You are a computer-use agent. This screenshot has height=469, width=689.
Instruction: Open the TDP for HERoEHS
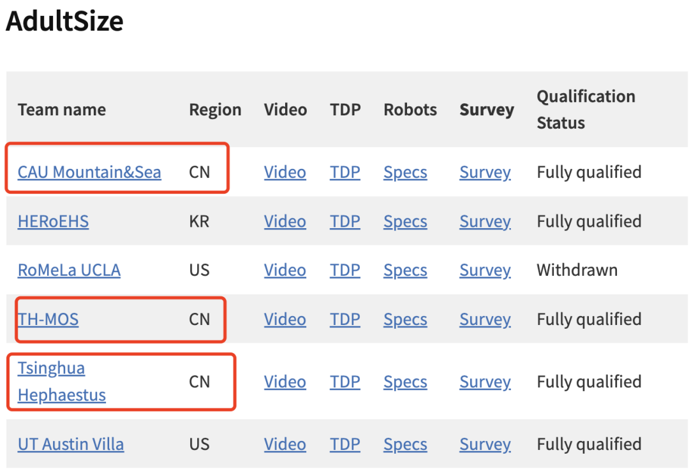click(345, 221)
